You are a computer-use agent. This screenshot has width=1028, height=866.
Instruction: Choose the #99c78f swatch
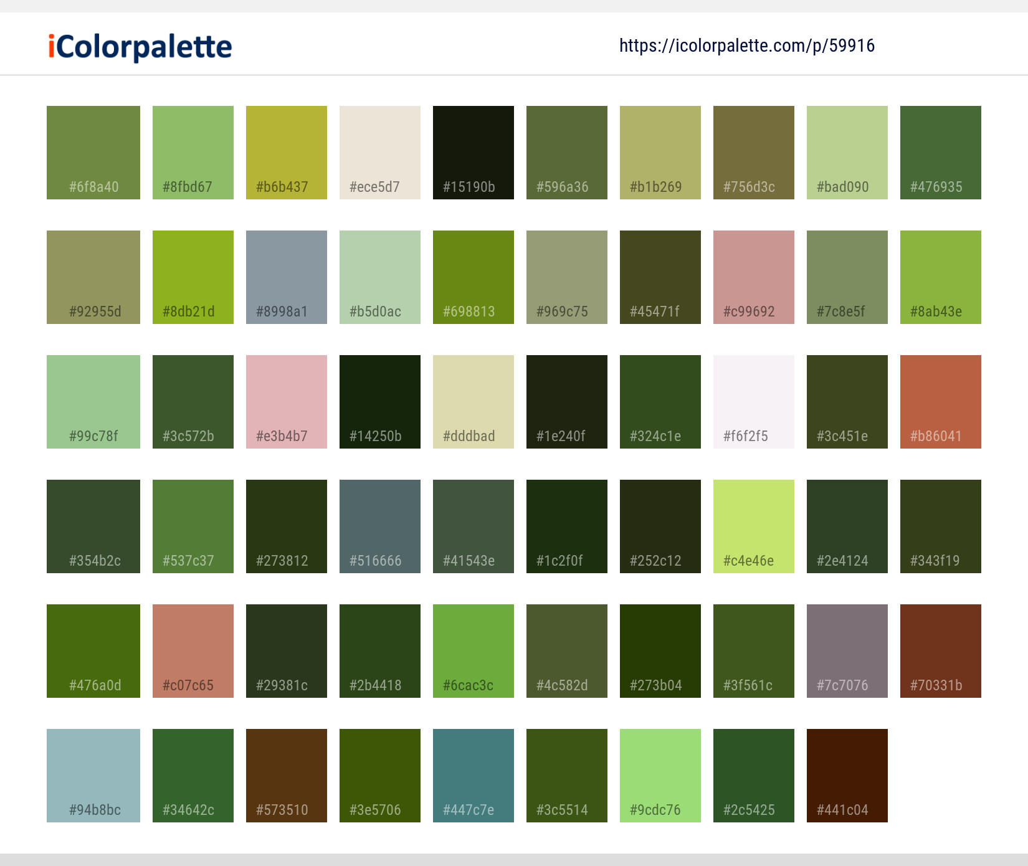[93, 402]
